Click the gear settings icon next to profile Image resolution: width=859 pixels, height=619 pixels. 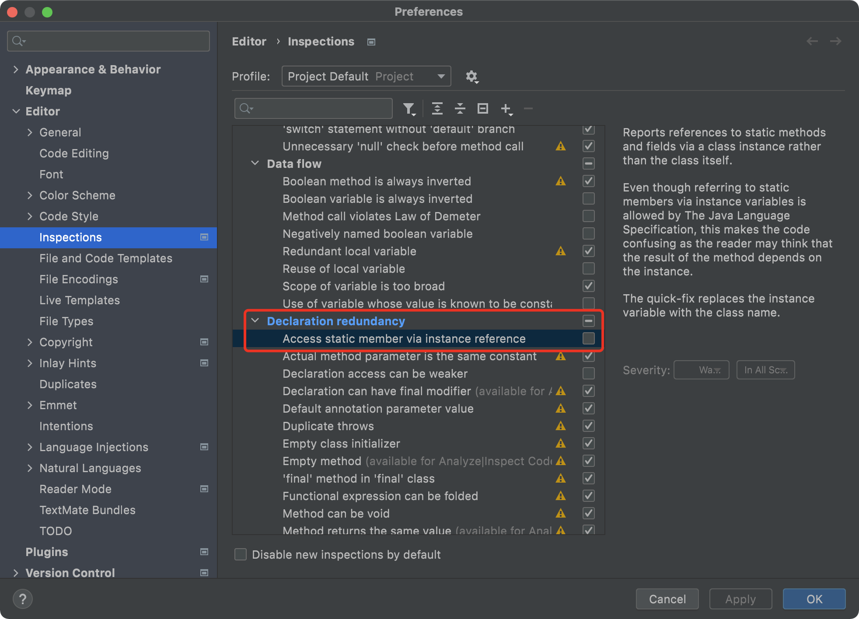coord(471,75)
